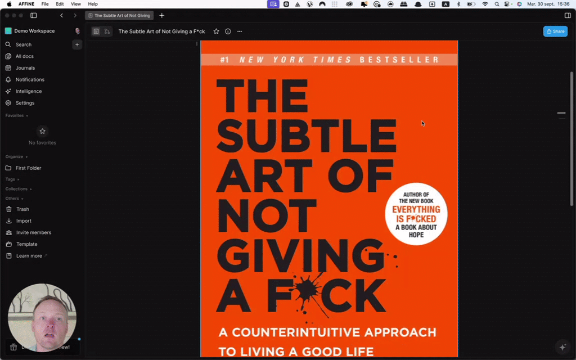The image size is (576, 360).
Task: Favorite this doc with the star icon
Action: click(x=217, y=31)
